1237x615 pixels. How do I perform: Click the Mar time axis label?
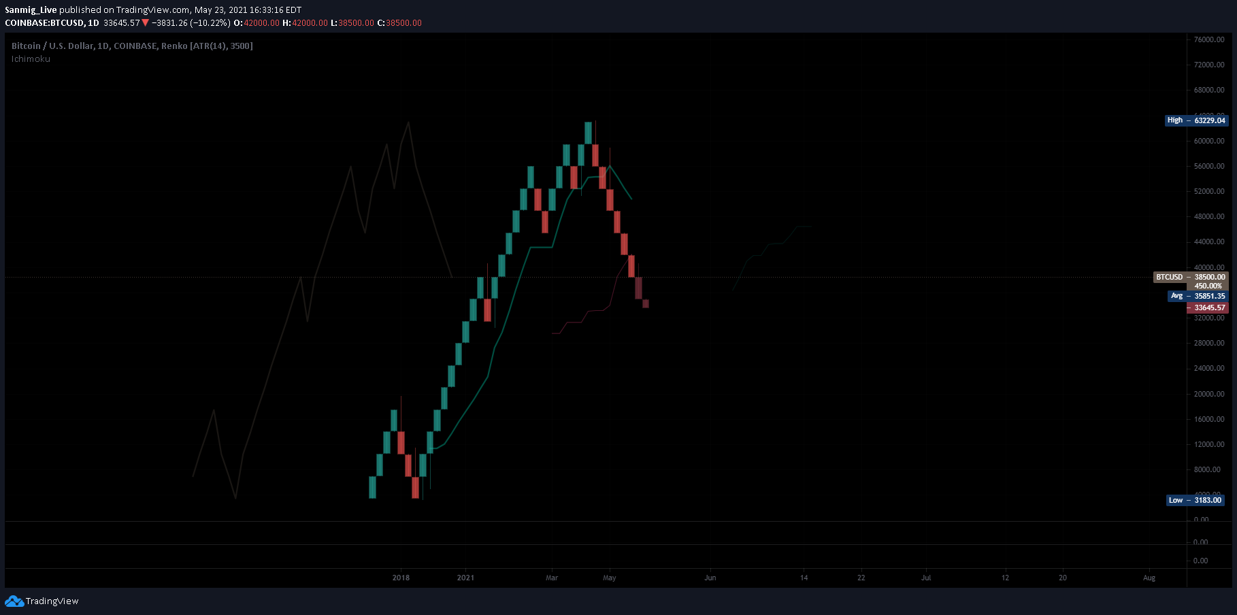pos(552,578)
